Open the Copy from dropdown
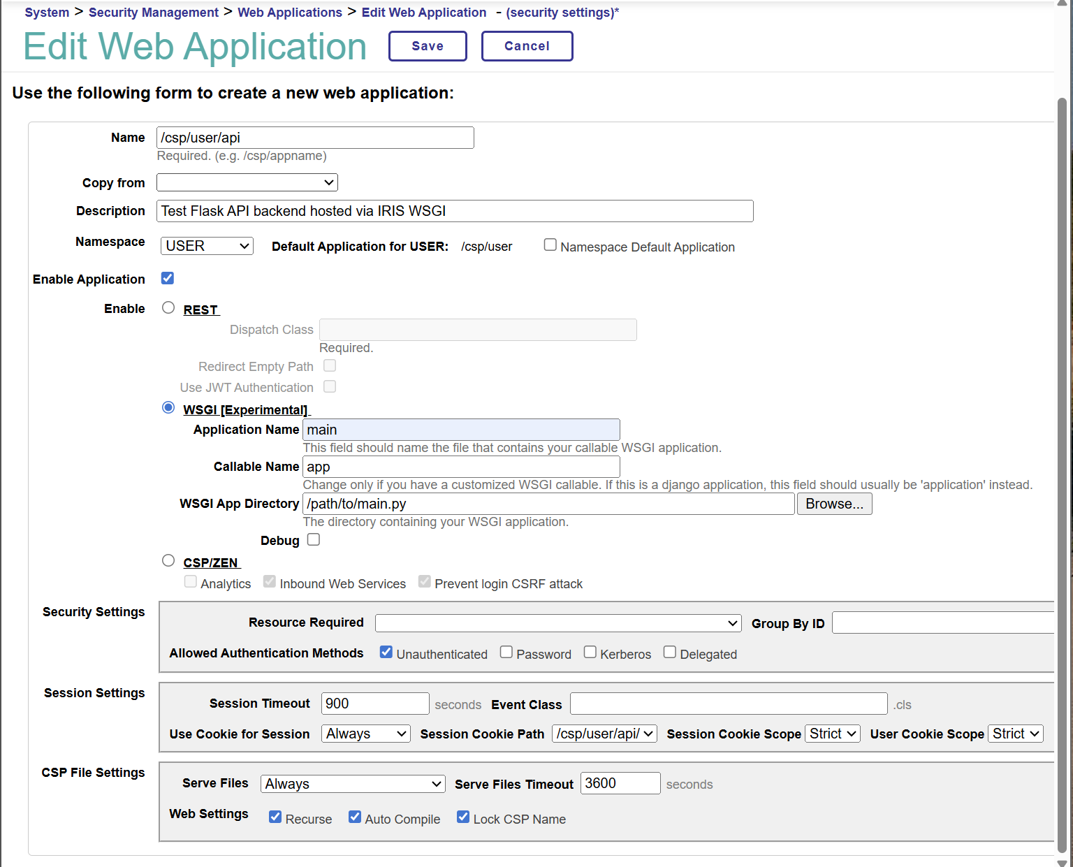 click(247, 183)
